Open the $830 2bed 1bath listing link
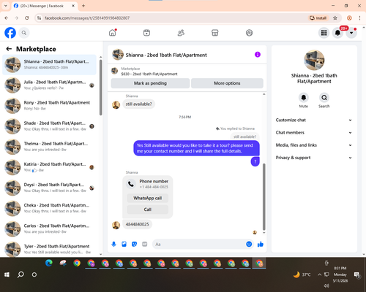 pos(149,74)
